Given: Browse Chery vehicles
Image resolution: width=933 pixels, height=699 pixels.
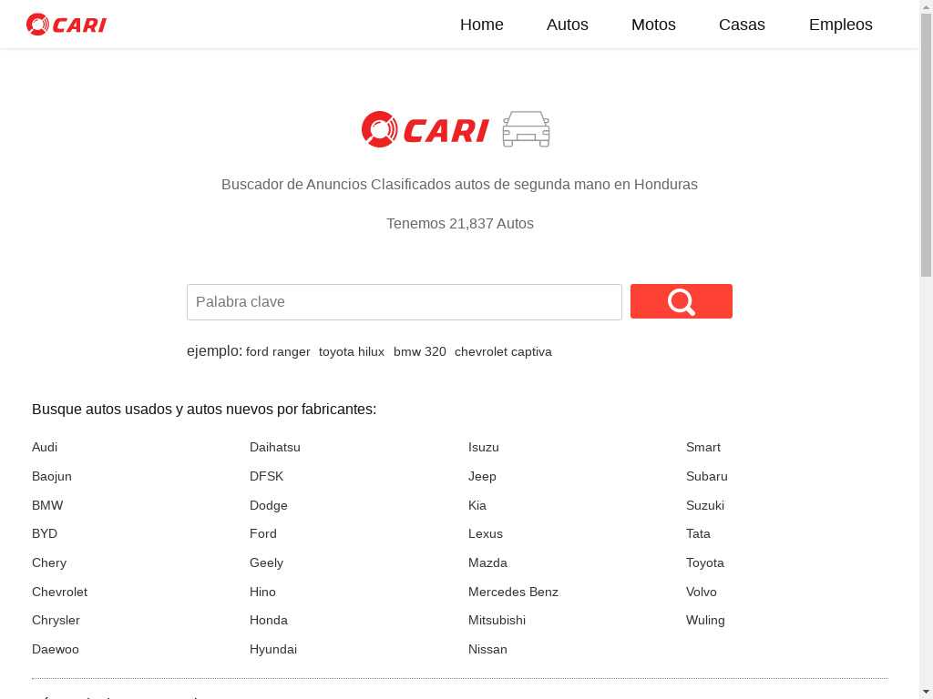Looking at the screenshot, I should tap(49, 562).
